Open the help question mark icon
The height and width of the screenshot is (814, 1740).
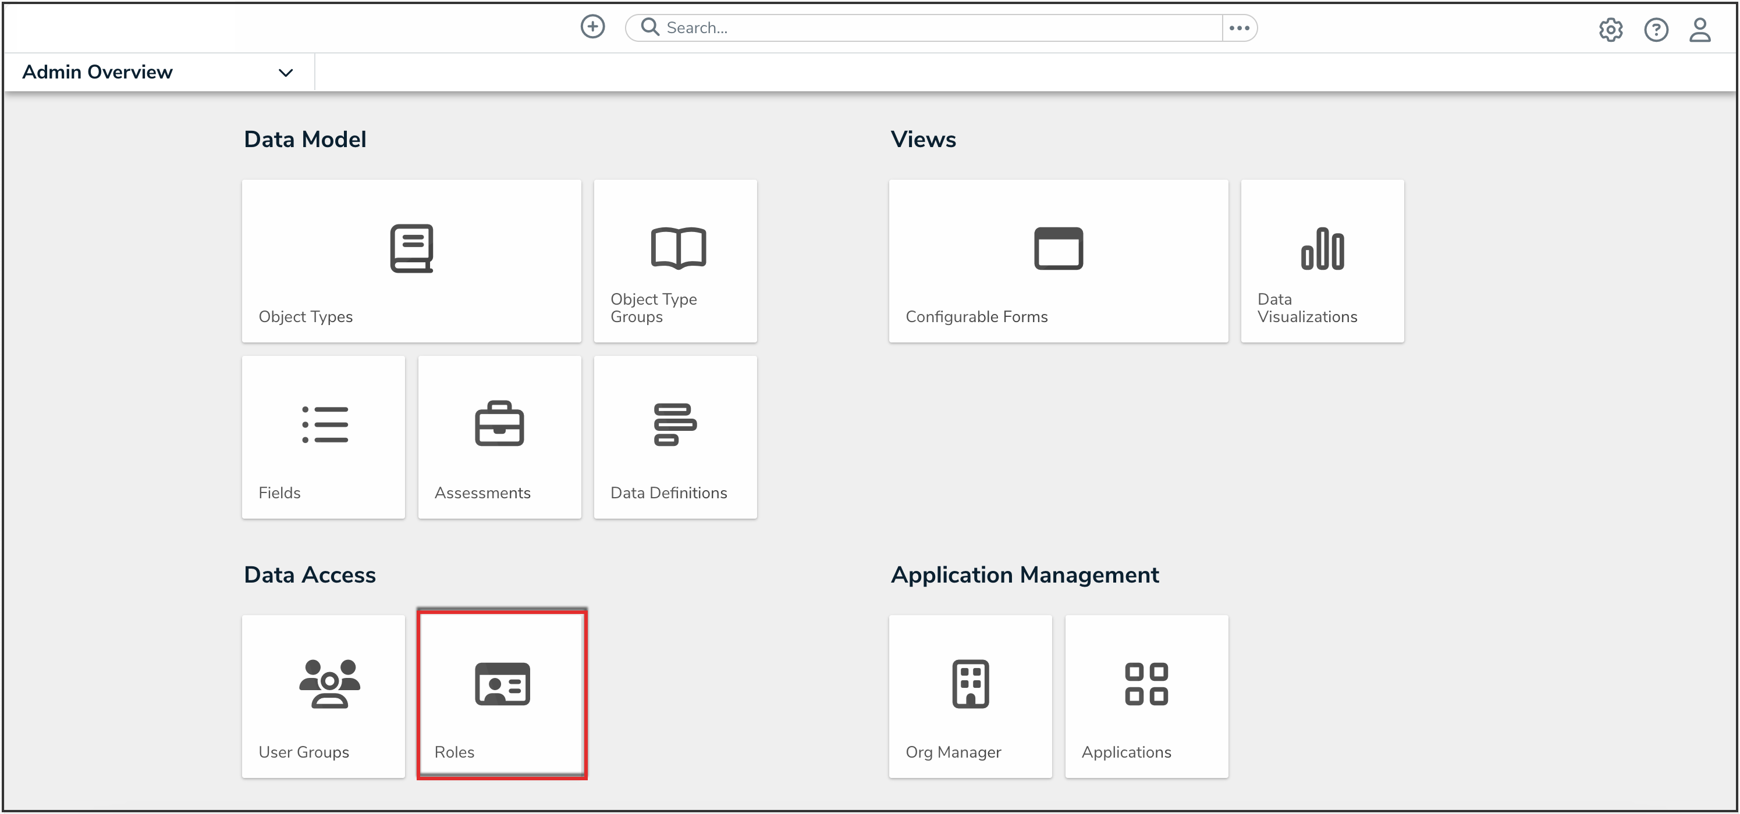[x=1656, y=30]
